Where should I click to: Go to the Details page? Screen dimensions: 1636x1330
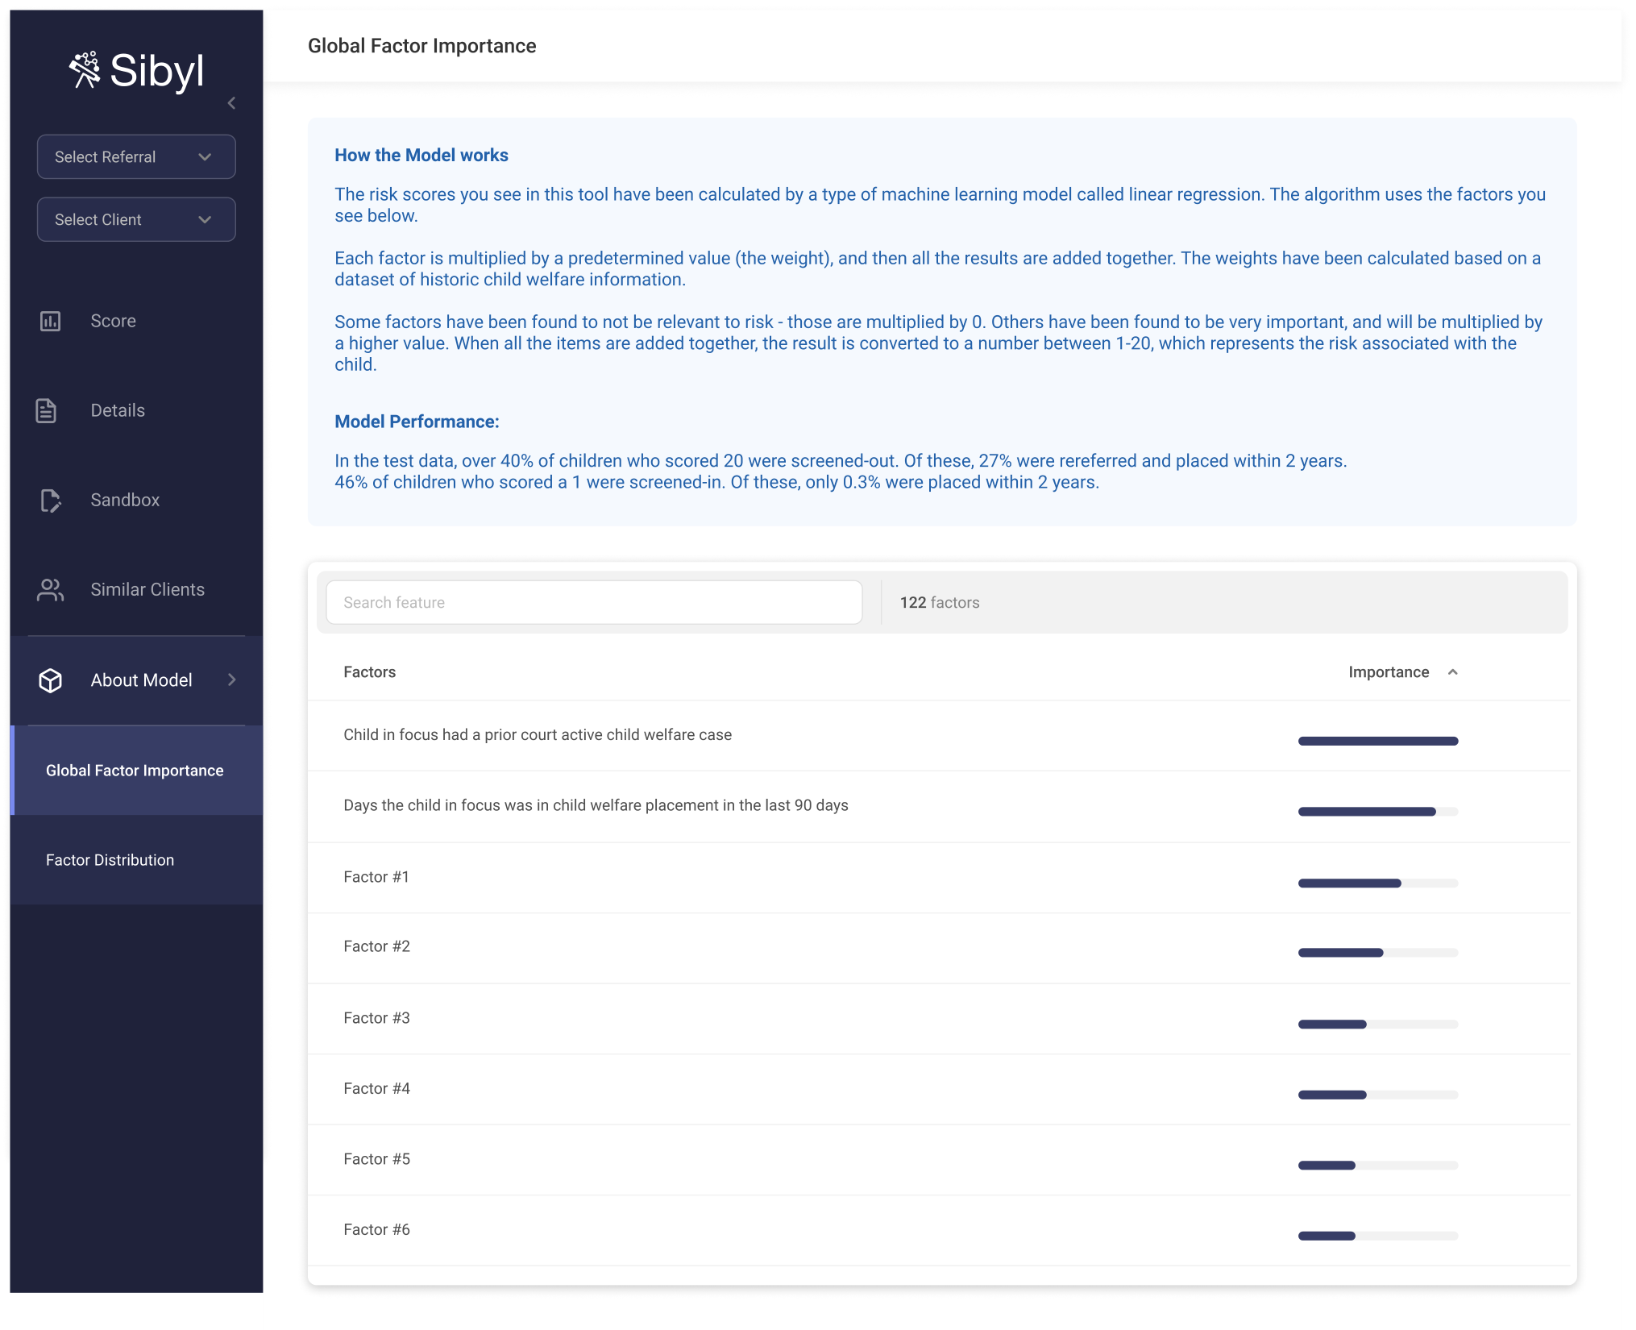coord(136,410)
